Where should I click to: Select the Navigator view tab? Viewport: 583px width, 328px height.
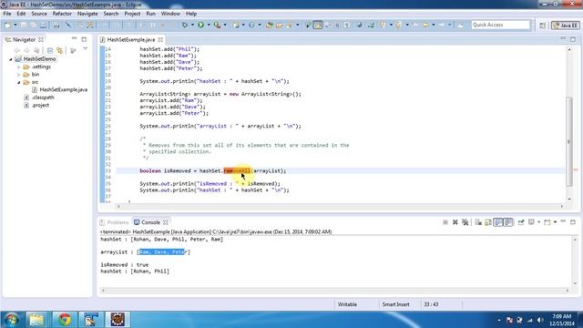coord(24,39)
